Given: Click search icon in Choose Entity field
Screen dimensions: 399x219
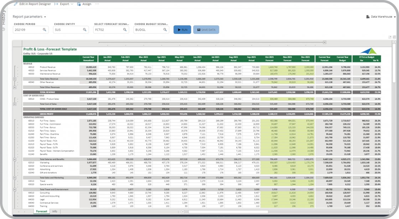Looking at the screenshot, I should [85, 30].
